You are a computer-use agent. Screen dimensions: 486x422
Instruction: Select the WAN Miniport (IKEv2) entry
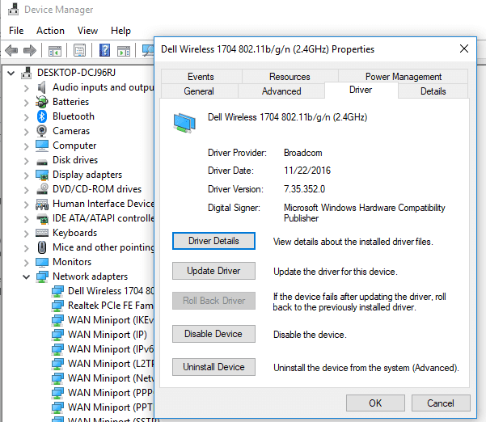click(x=111, y=320)
